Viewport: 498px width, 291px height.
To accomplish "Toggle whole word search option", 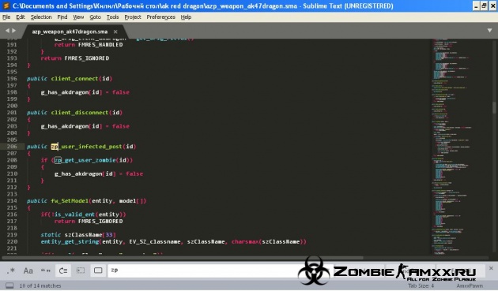I will 46,270.
